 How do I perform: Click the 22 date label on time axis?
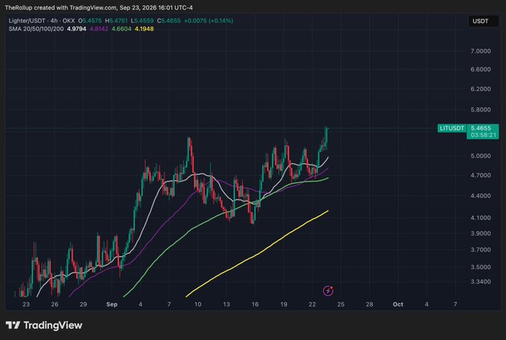click(x=312, y=304)
